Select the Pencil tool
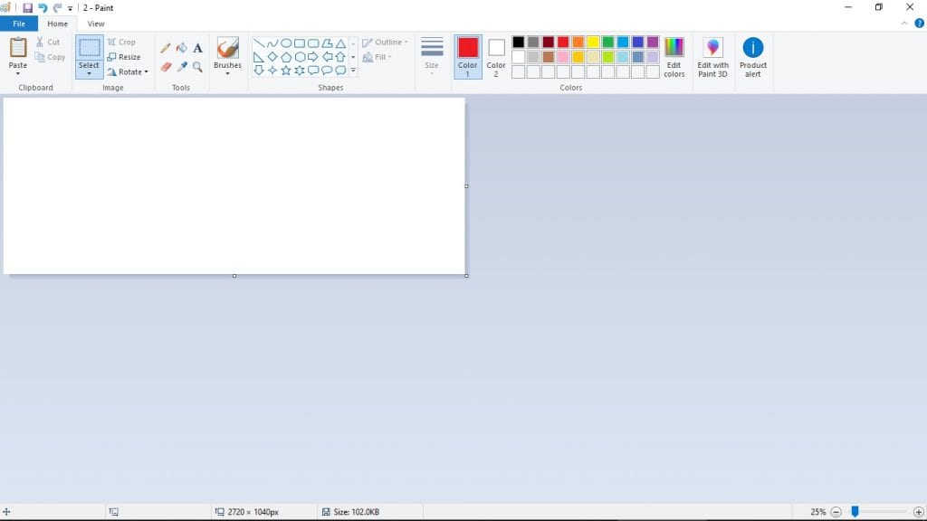The image size is (927, 521). pyautogui.click(x=166, y=48)
